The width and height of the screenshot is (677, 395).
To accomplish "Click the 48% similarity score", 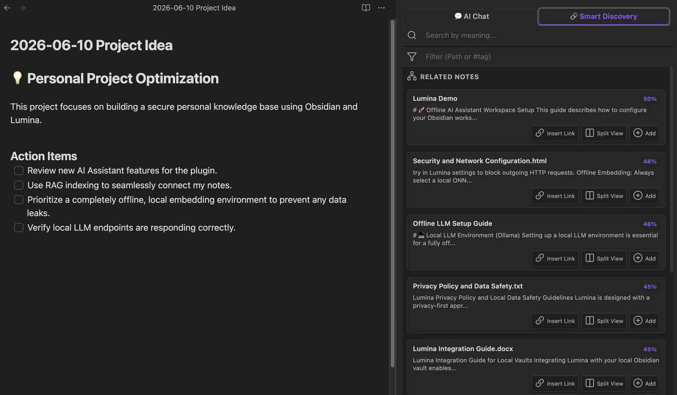I will click(650, 162).
